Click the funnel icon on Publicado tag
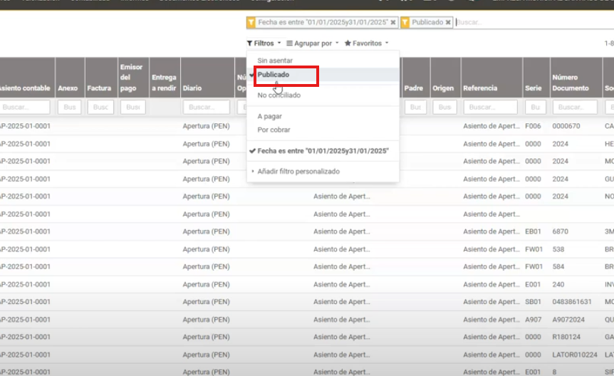Viewport: 614px width, 376px height. pyautogui.click(x=405, y=23)
